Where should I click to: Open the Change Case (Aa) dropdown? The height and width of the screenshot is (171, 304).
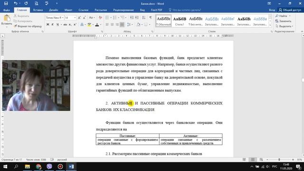point(92,18)
